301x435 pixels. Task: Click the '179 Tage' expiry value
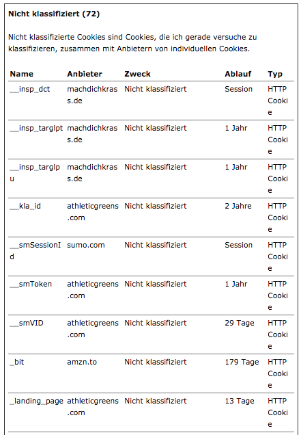click(242, 362)
